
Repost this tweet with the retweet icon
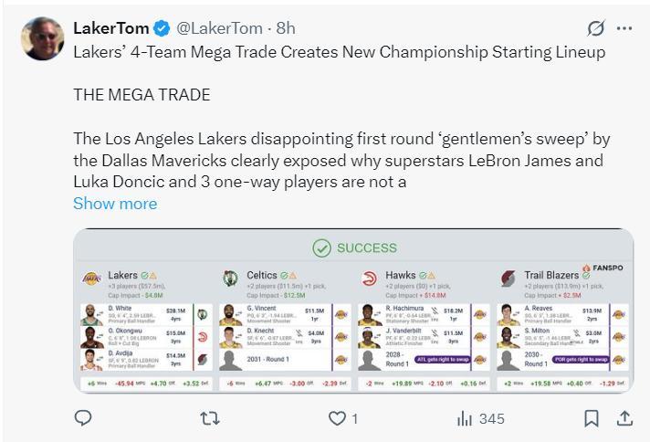point(209,418)
